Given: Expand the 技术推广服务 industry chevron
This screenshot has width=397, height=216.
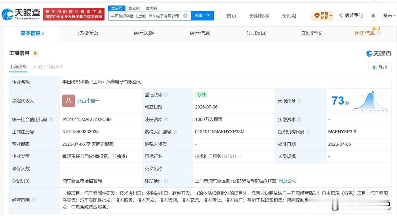Looking at the screenshot, I should coord(239,156).
